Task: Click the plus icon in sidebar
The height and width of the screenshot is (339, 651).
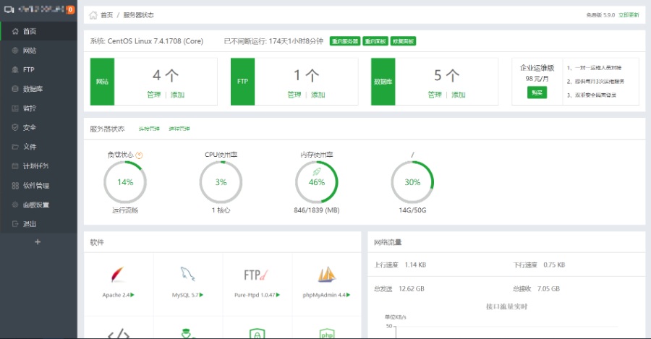Action: [38, 242]
